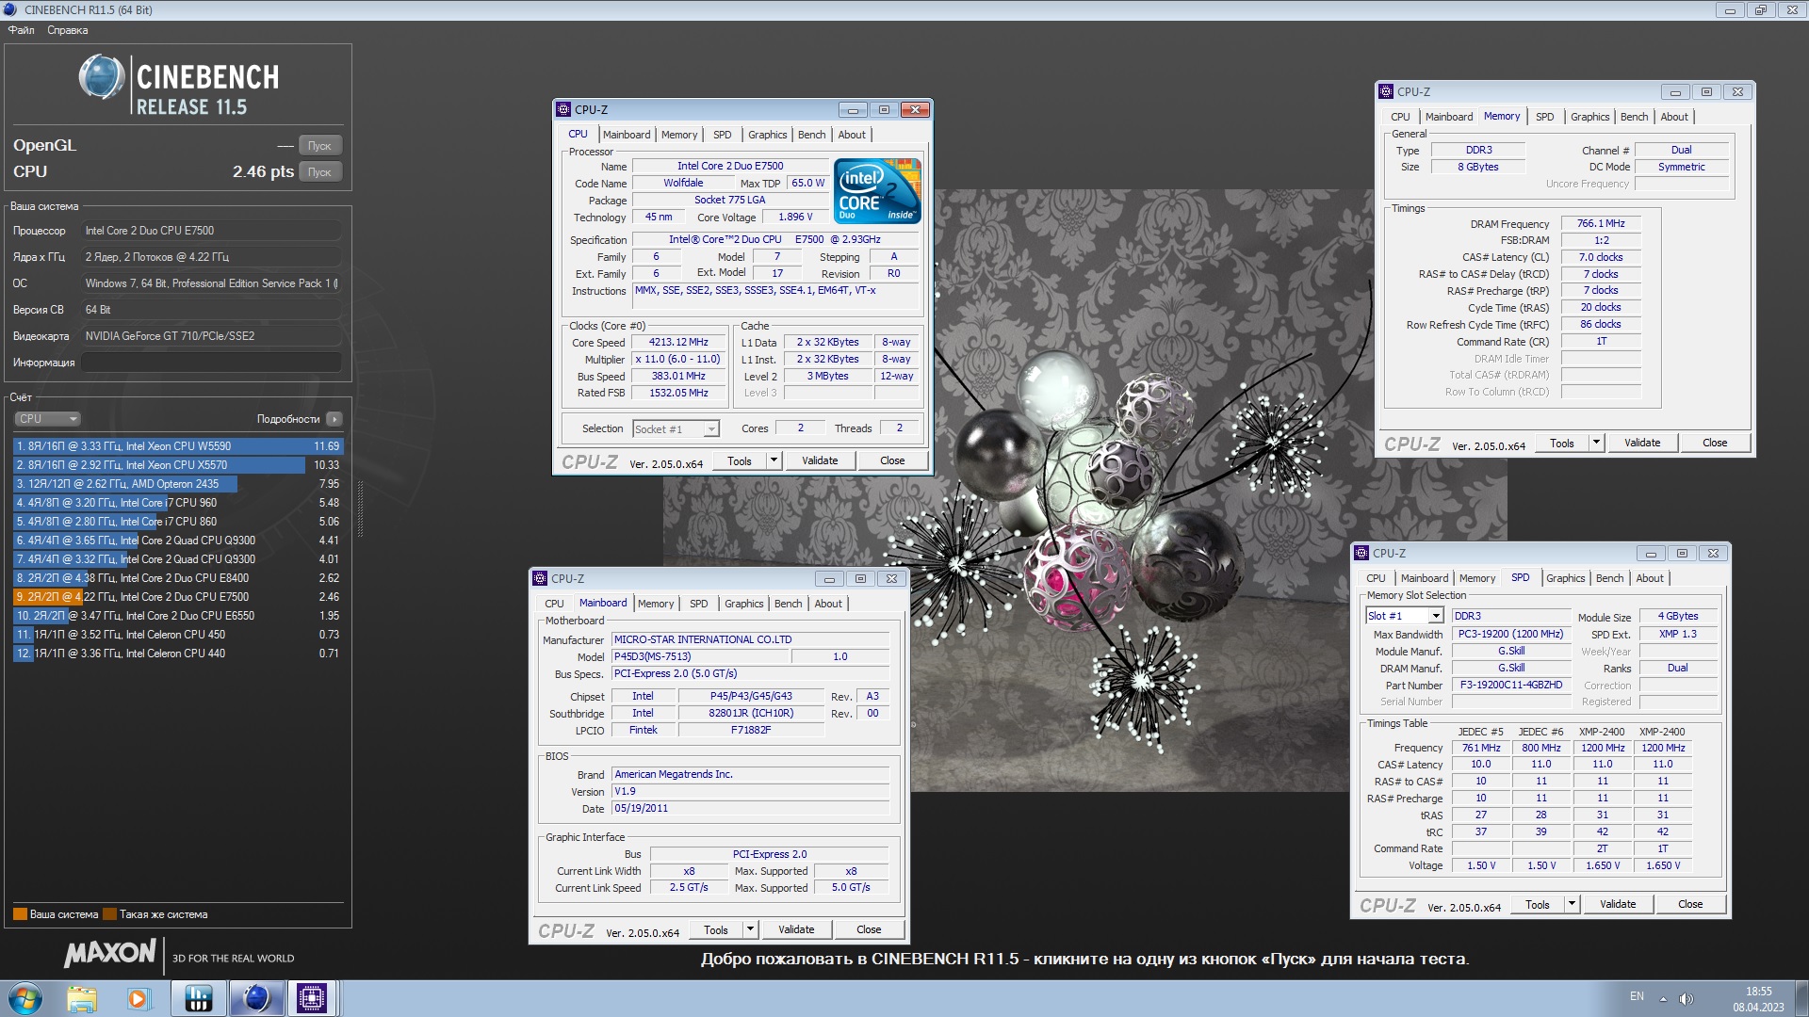Expand the Подробности details arrow

(x=334, y=419)
